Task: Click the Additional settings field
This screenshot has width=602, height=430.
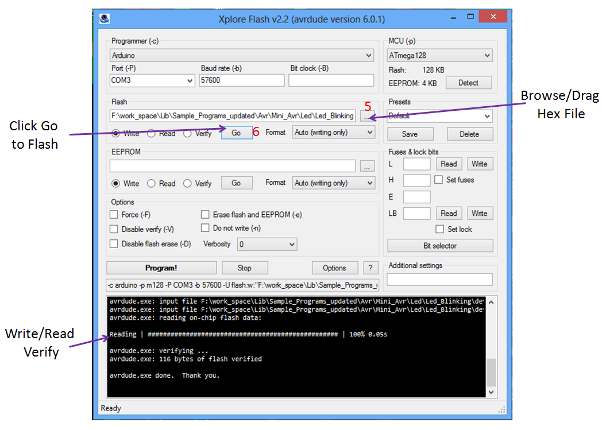Action: point(439,279)
